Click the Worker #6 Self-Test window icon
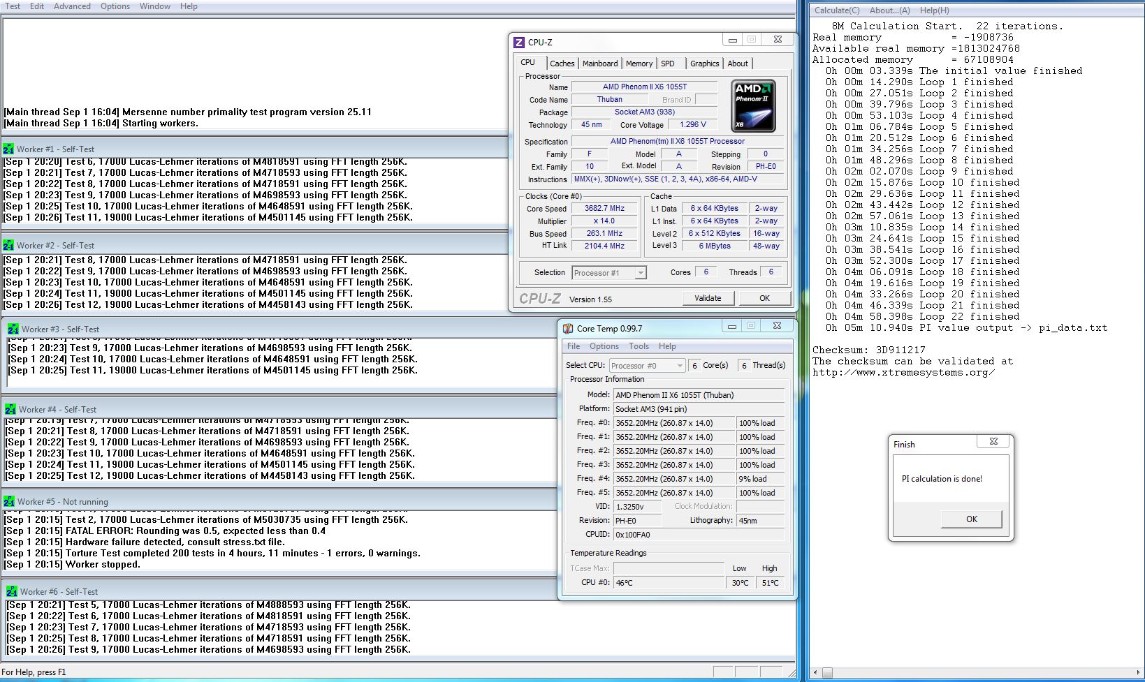Screen dimensions: 1145x682 (12, 591)
